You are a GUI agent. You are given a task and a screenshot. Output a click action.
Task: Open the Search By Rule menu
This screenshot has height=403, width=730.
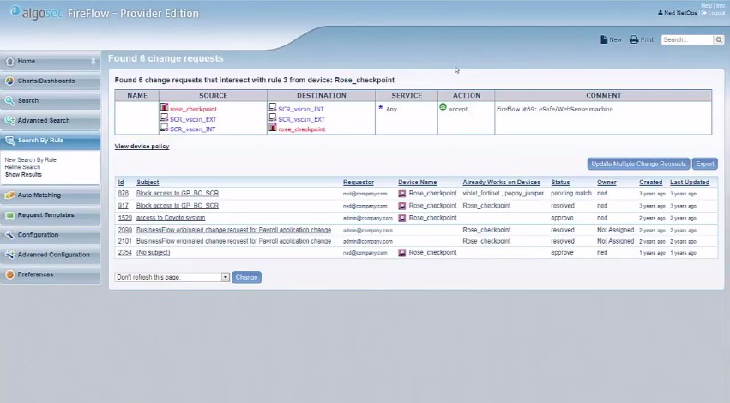51,141
